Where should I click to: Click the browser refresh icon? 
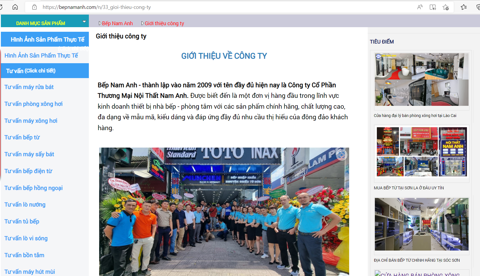click(x=1, y=7)
